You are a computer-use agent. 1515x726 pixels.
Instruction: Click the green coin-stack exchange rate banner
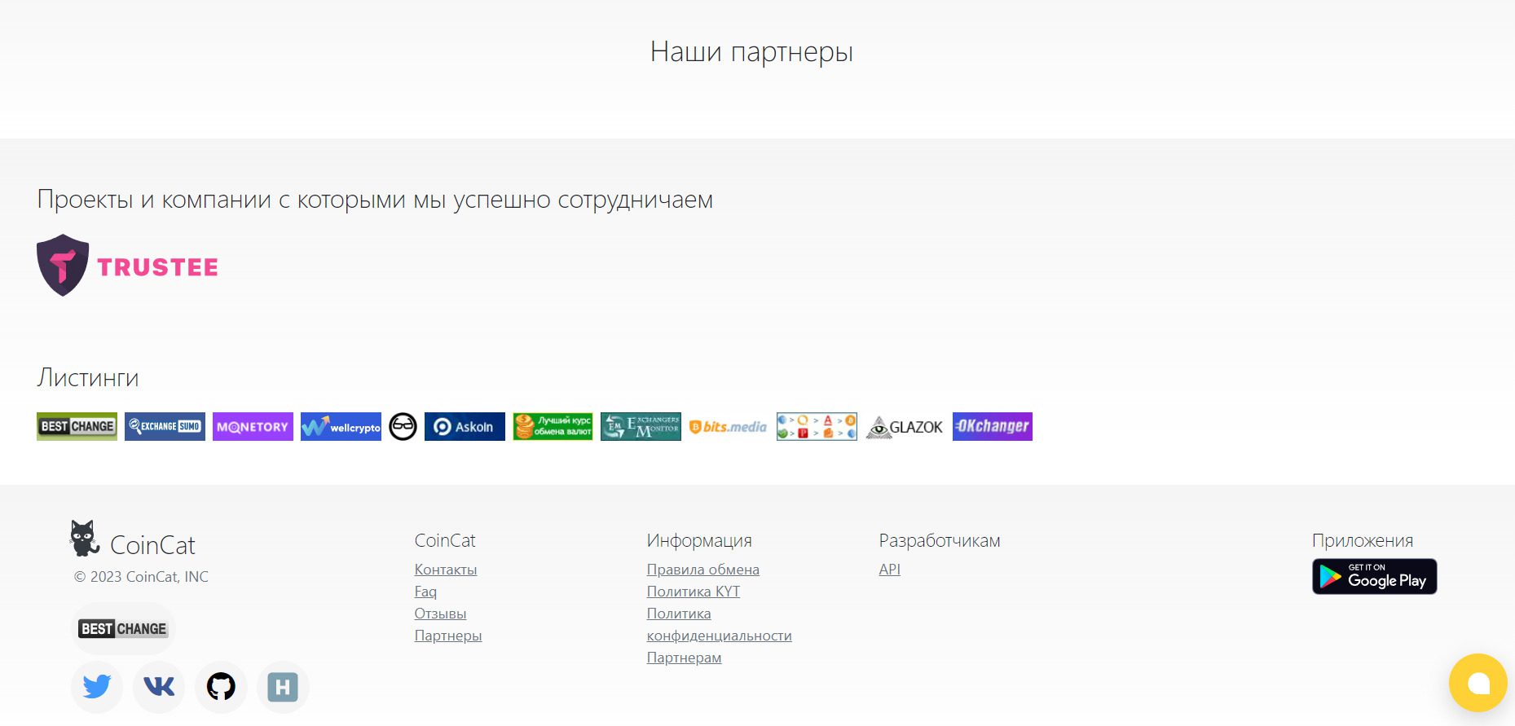pyautogui.click(x=553, y=426)
